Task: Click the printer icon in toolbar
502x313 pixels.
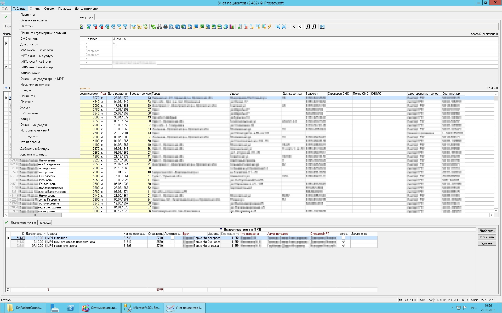Action: tap(165, 27)
